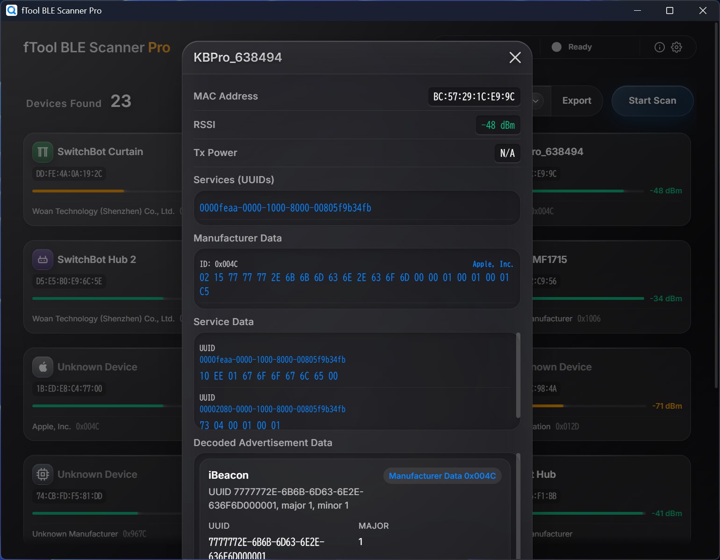
Task: Click the Apple icon on Unknown Device card
Action: (x=43, y=367)
